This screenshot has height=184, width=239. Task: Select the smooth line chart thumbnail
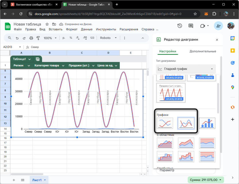186,123
